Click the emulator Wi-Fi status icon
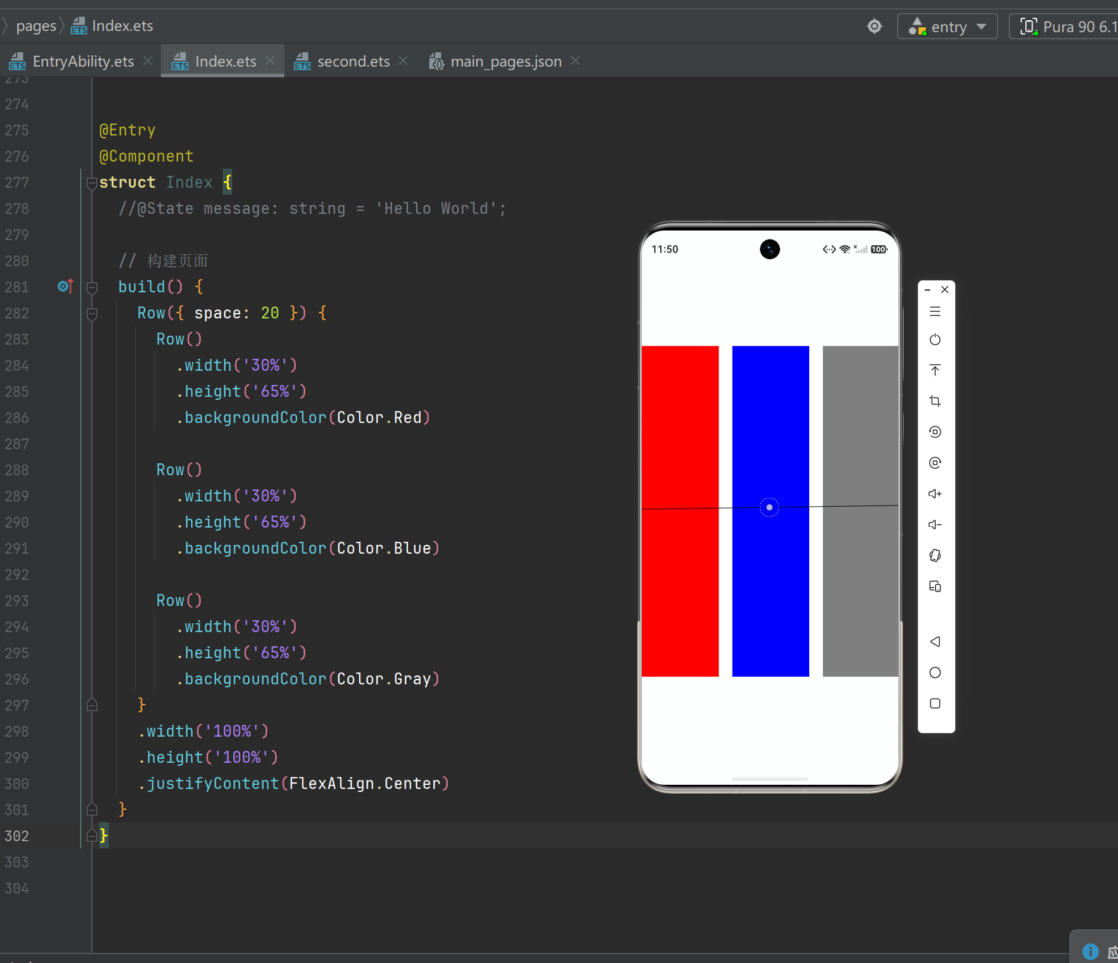The image size is (1118, 963). pyautogui.click(x=844, y=250)
